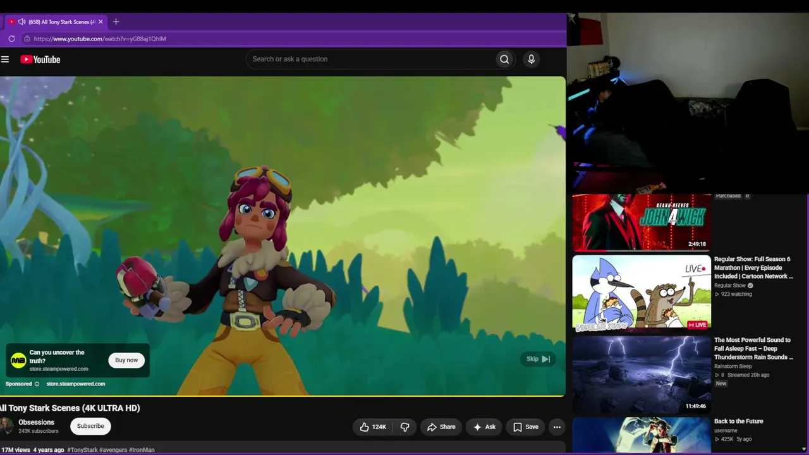809x455 pixels.
Task: Visit store.steampowered.com link beside Sponsored
Action: click(x=76, y=384)
